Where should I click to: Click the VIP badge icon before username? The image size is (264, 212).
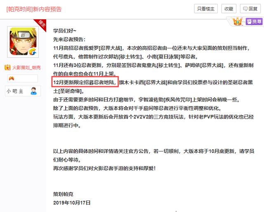pos(7,67)
